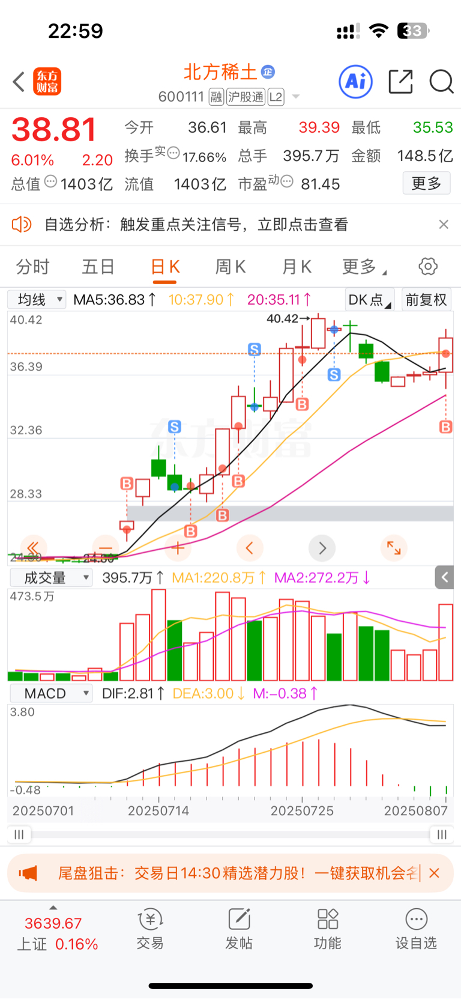Move chart right with grey right chevron
Viewport: 461px width, 999px height.
[x=322, y=548]
